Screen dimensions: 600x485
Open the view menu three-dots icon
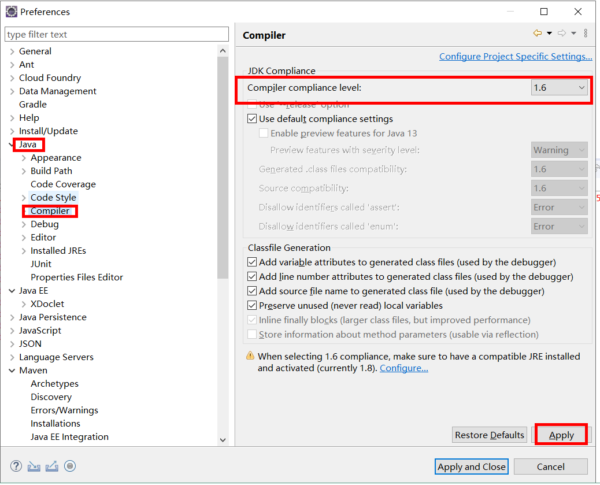pos(586,34)
